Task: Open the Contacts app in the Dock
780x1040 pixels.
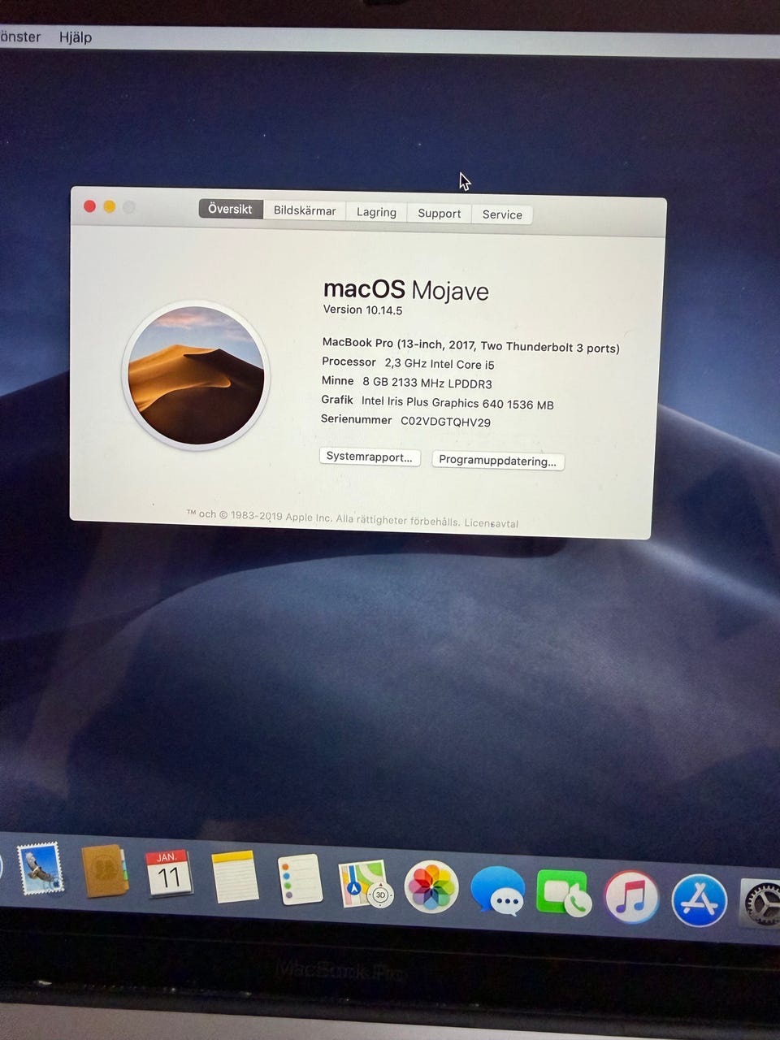Action: (105, 872)
